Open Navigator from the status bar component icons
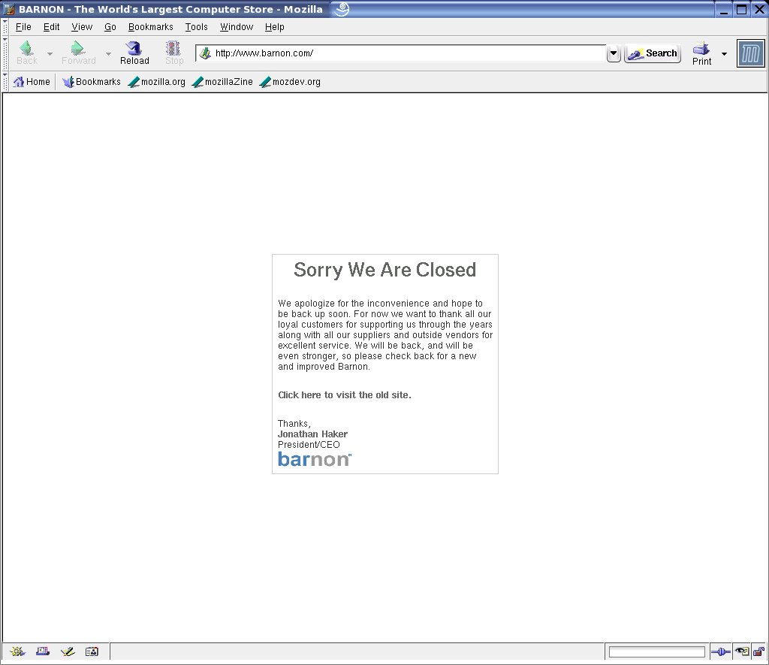Screen dimensions: 769x665 point(18,651)
